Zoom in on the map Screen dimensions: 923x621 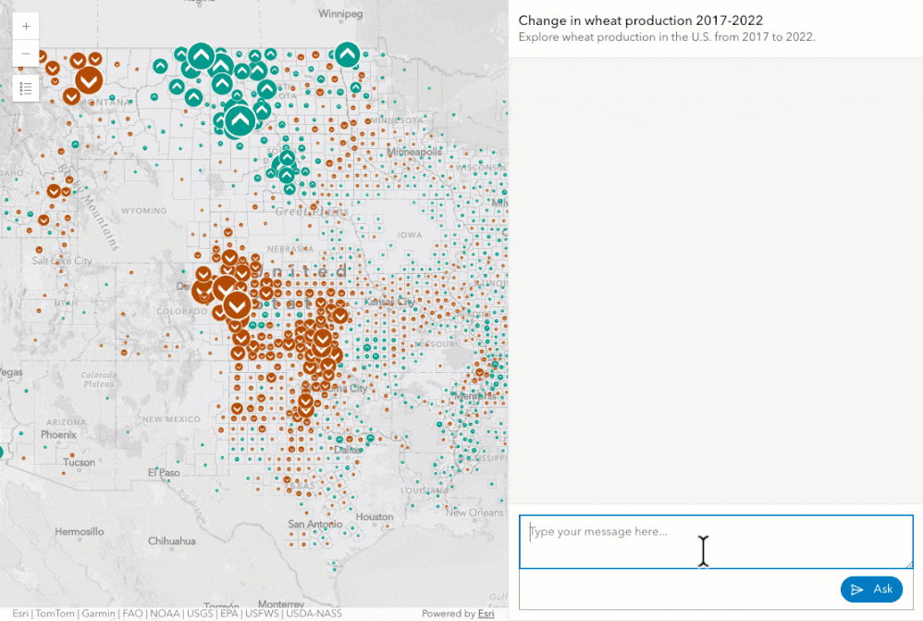click(26, 27)
